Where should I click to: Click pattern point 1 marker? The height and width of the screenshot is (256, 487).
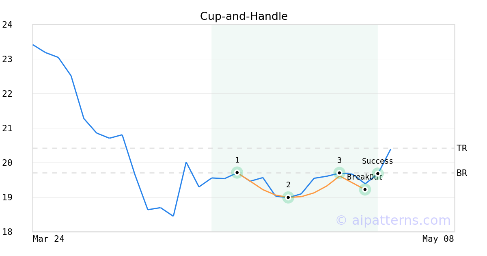tap(237, 172)
